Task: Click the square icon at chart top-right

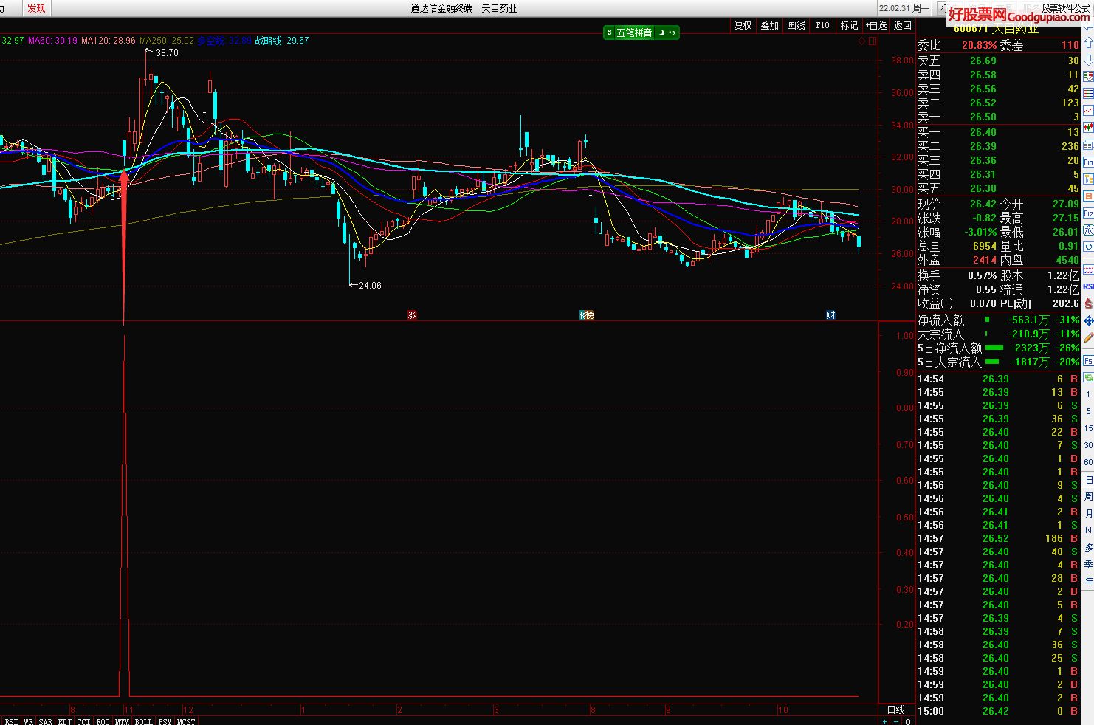Action: (873, 41)
